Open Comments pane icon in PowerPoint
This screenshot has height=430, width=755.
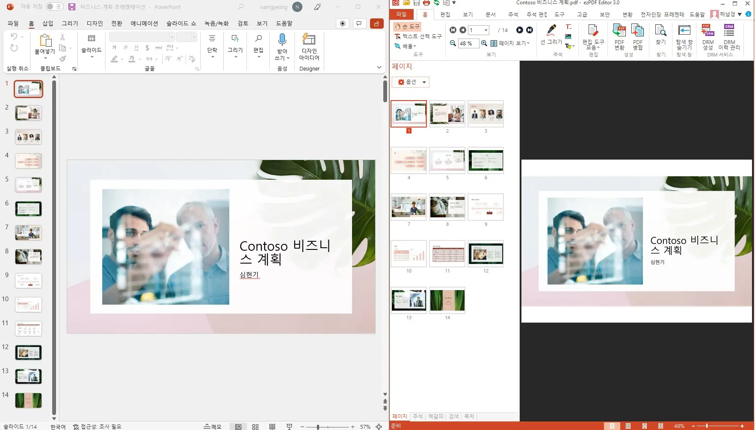[x=359, y=24]
